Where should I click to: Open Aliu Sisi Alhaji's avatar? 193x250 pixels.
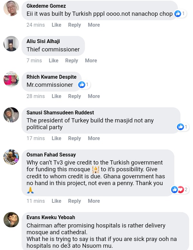click(x=11, y=44)
